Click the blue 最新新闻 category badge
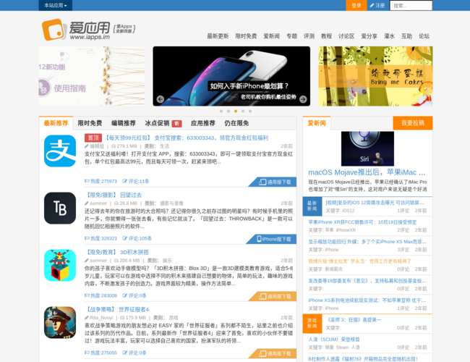The height and width of the screenshot is (362, 470). point(312,206)
